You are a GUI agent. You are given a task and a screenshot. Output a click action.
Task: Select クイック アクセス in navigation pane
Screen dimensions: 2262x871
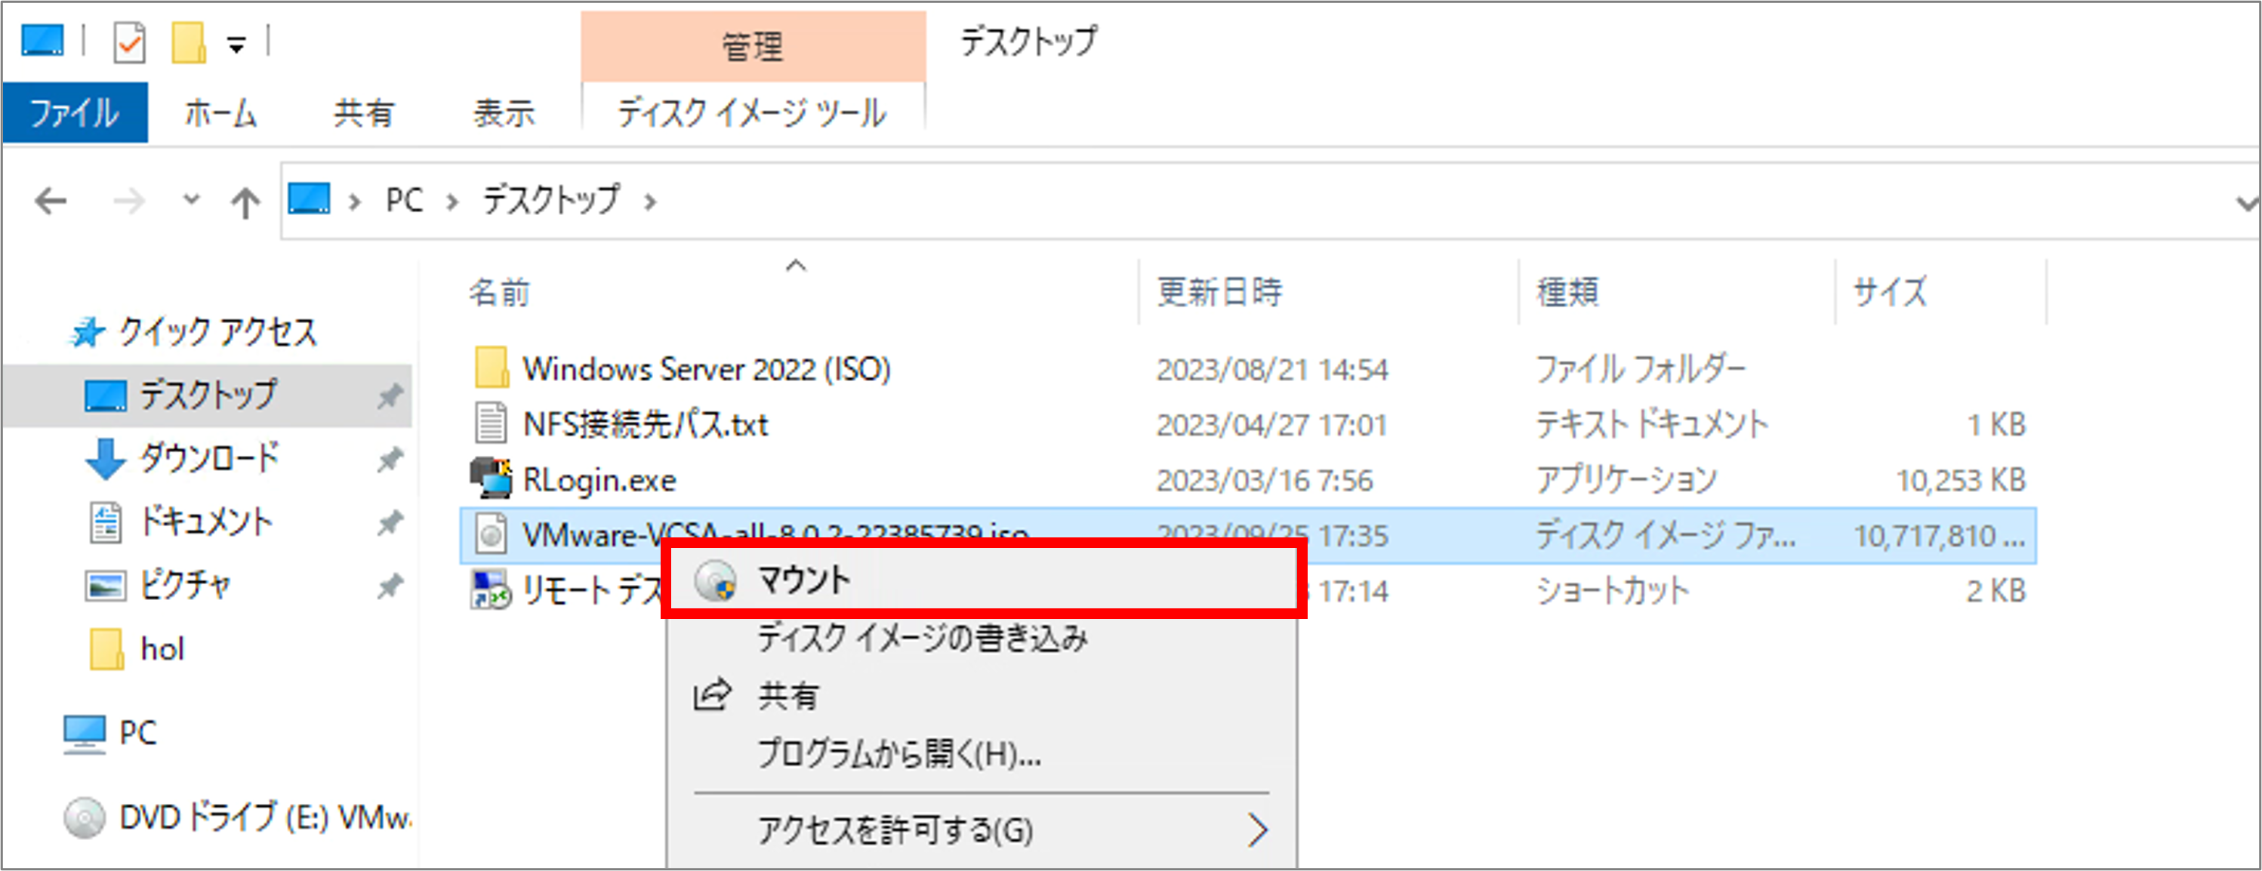(x=217, y=332)
